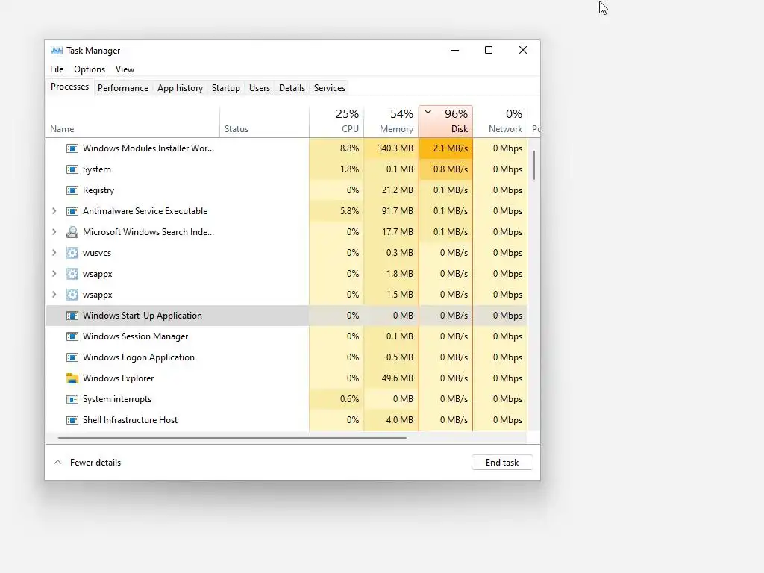Click the Windows Start-Up Application icon
Viewport: 764px width, 573px height.
(x=72, y=316)
